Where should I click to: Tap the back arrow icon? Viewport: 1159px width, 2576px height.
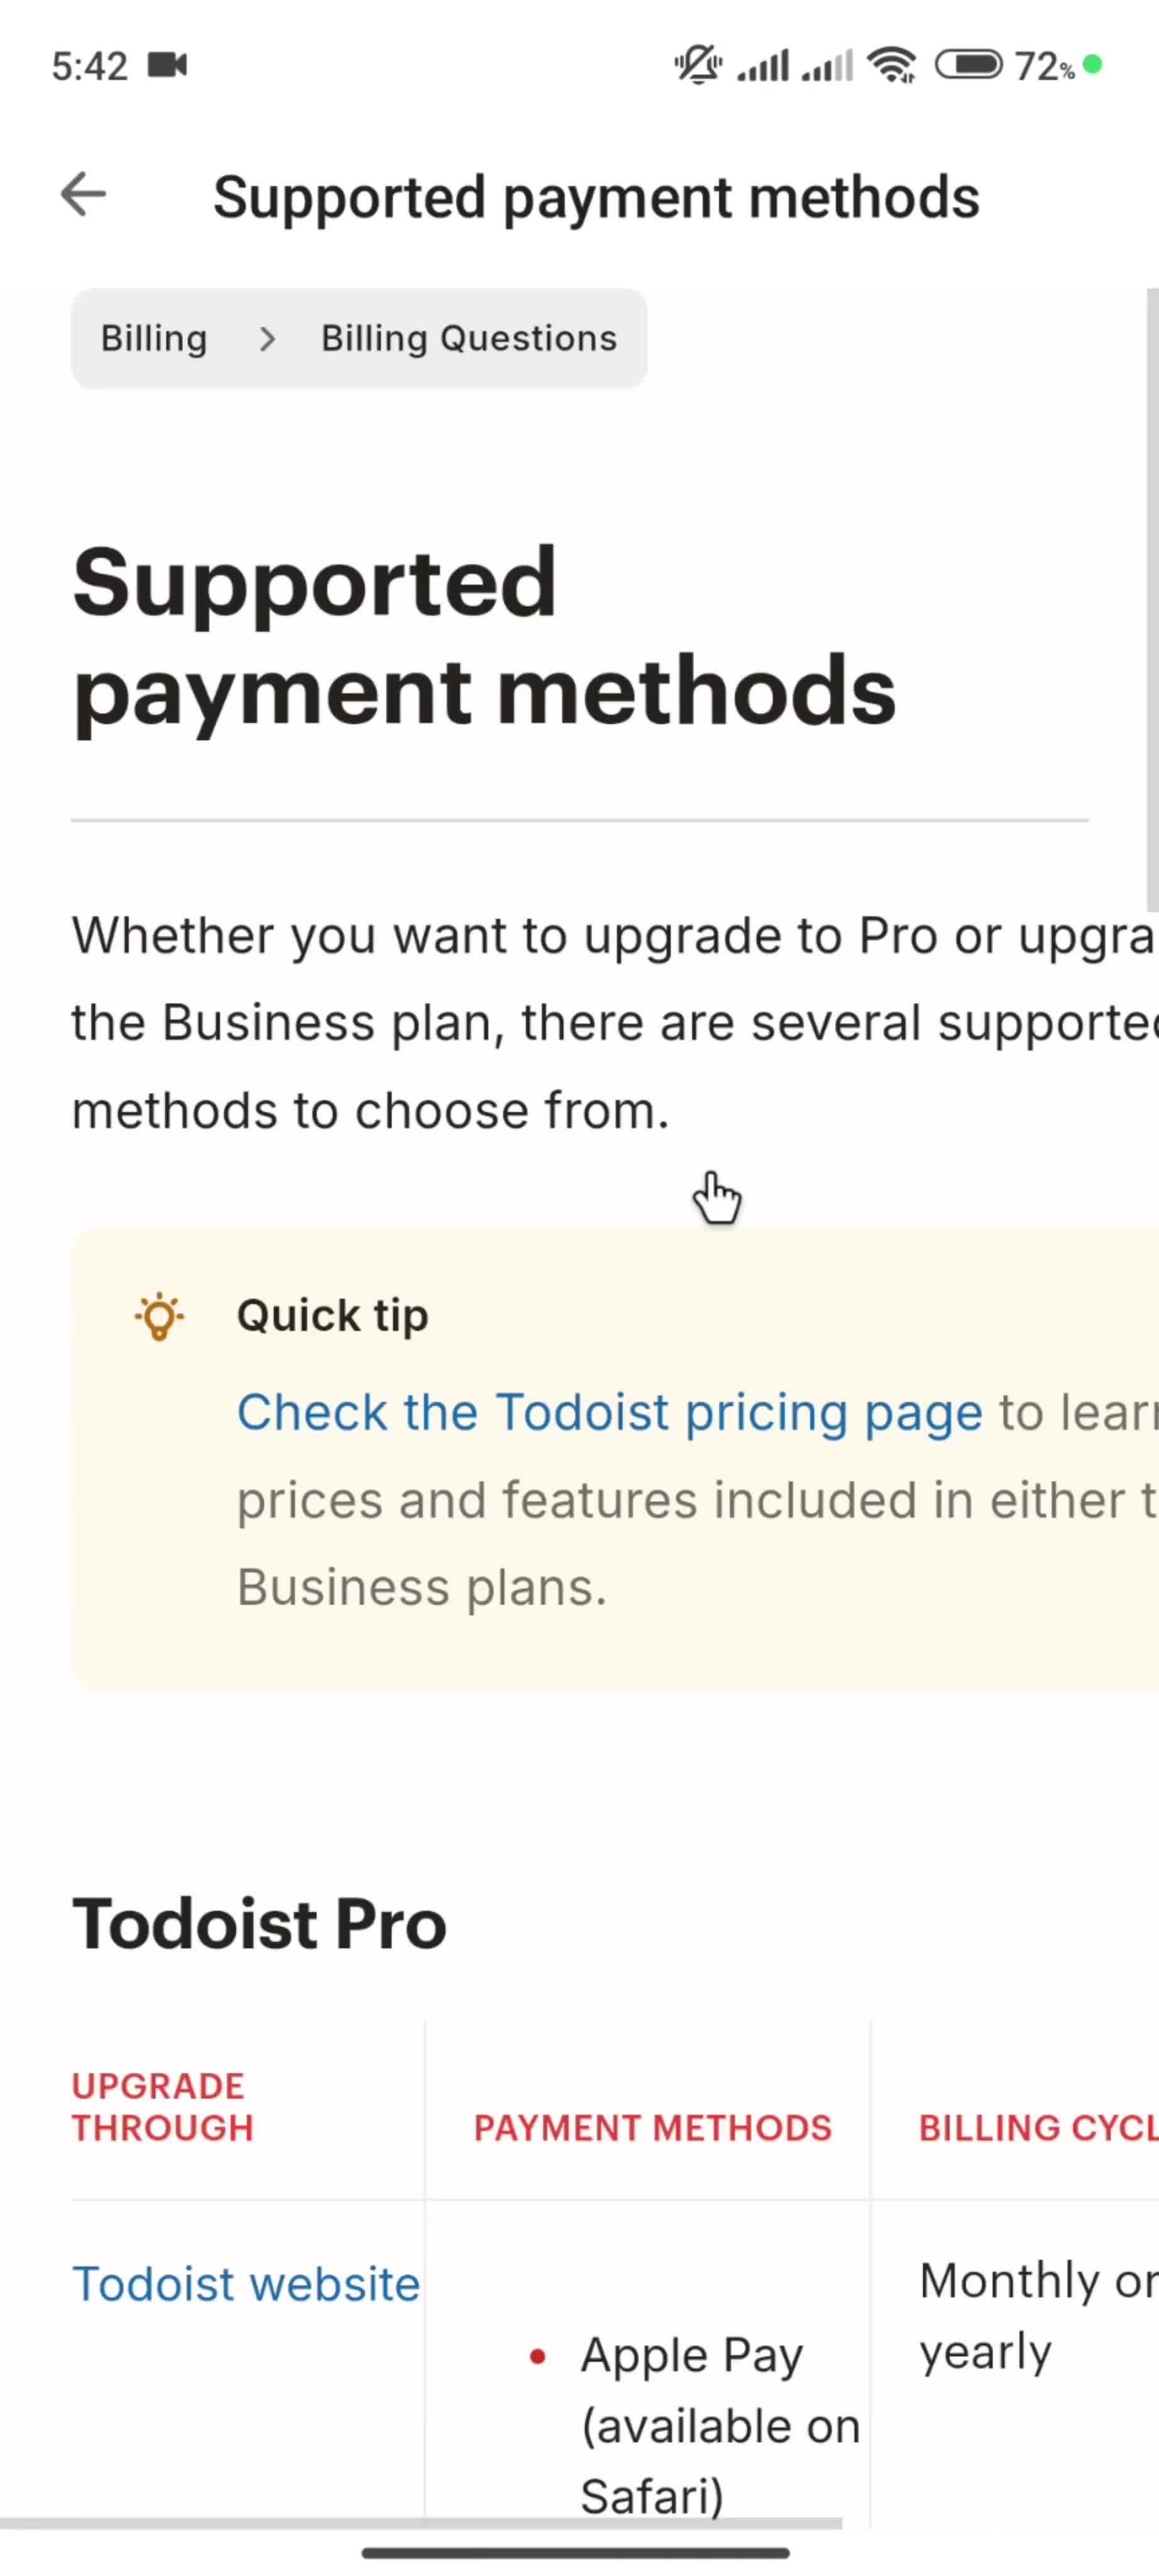pyautogui.click(x=83, y=194)
